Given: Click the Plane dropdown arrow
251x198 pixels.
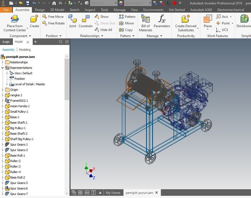Looking at the screenshot, I should [x=208, y=29].
